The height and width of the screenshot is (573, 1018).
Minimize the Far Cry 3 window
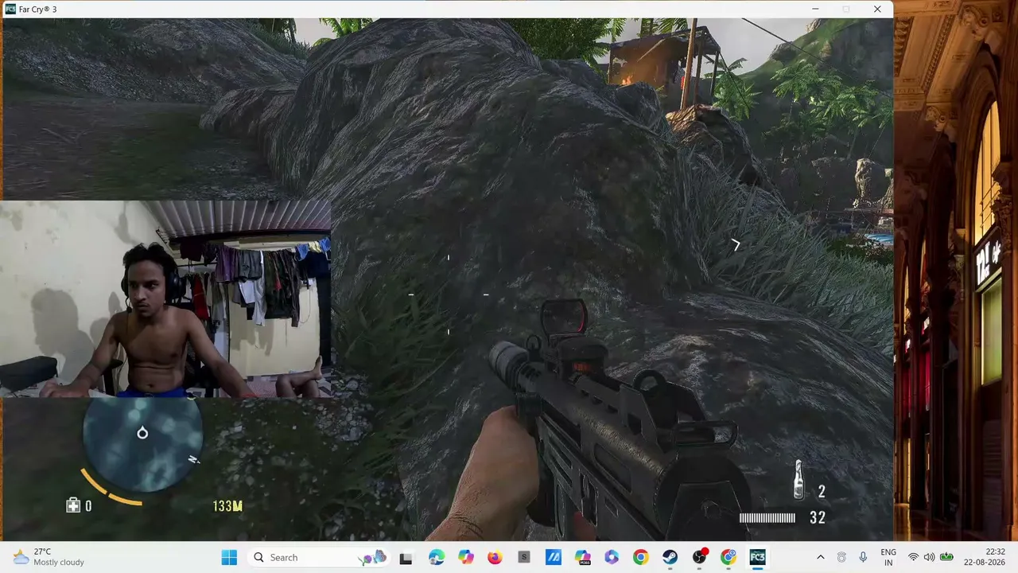(815, 9)
